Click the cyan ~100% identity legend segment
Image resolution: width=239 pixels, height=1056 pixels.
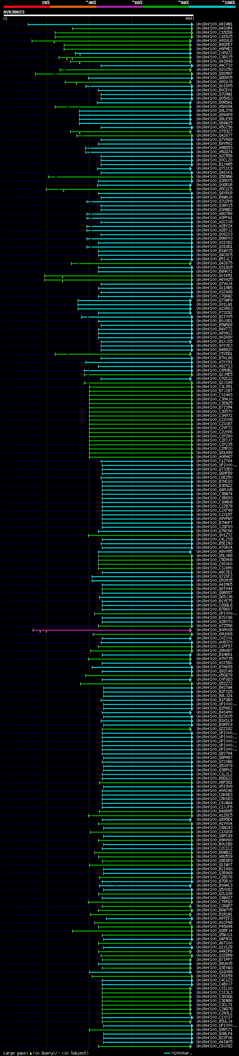[212, 7]
